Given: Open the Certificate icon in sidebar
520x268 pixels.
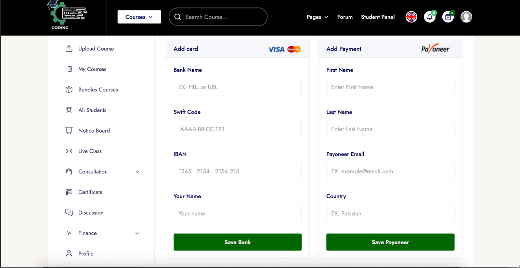Looking at the screenshot, I should 69,192.
